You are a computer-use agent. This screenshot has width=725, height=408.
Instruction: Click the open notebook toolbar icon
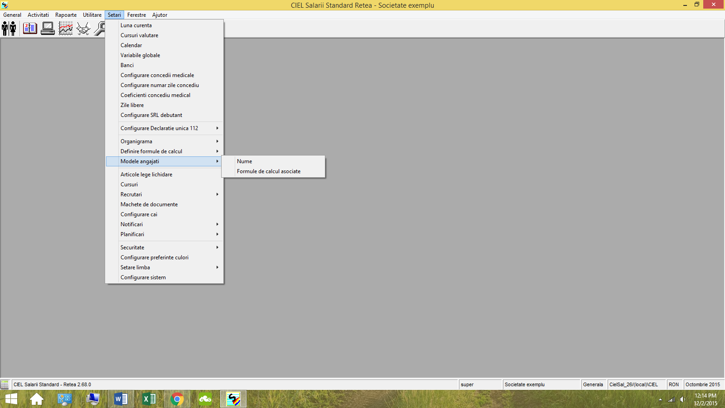(x=30, y=29)
